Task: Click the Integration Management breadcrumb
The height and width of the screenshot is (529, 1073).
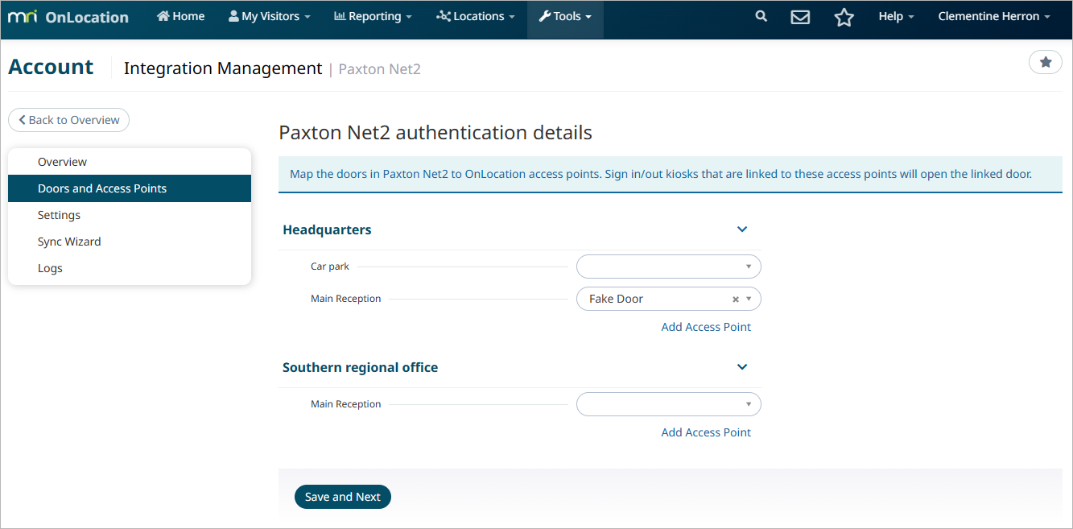Action: pos(223,68)
